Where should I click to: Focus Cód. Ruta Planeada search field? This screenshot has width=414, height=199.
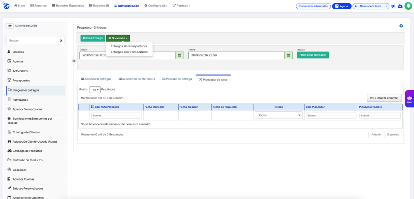click(x=116, y=116)
